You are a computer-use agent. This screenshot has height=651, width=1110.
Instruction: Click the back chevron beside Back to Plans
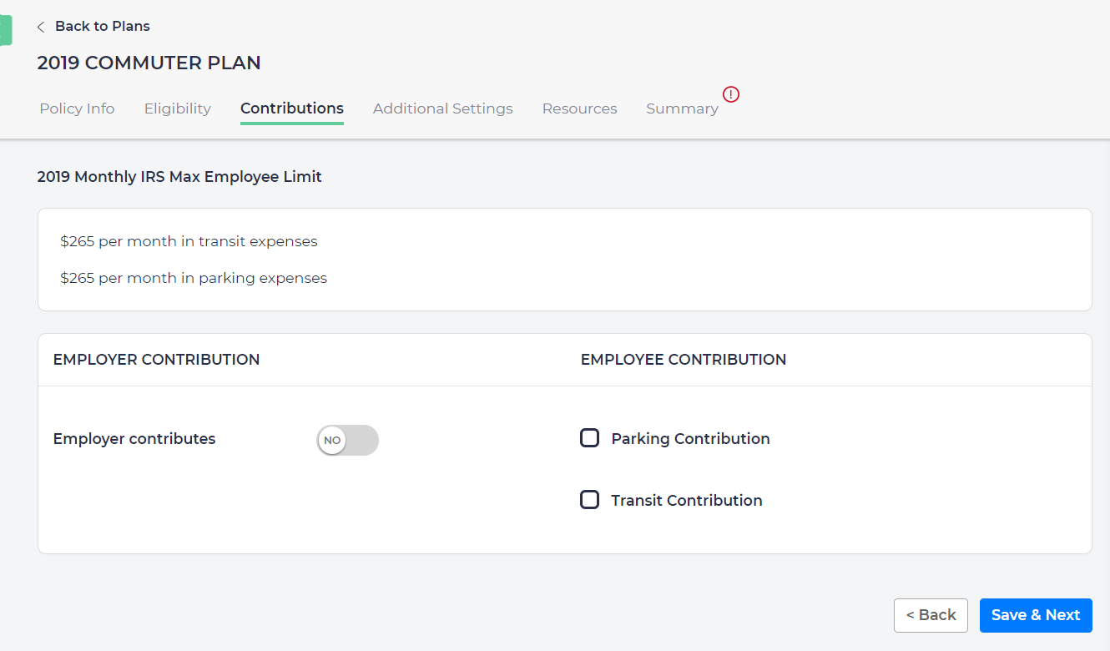click(40, 26)
